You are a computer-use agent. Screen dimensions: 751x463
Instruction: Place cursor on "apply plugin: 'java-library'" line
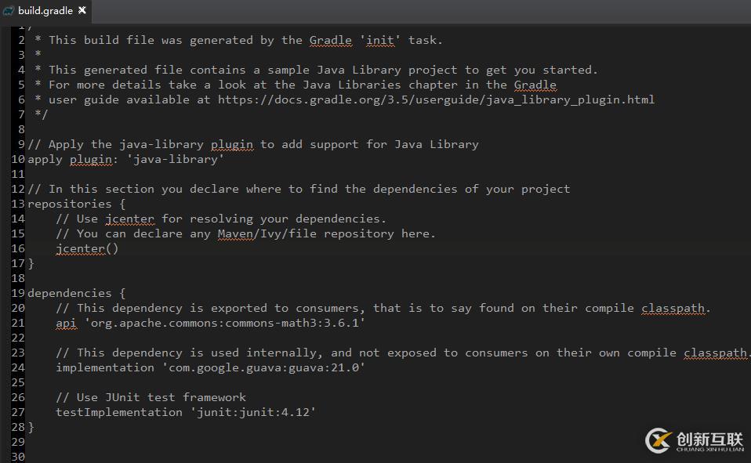tap(126, 159)
